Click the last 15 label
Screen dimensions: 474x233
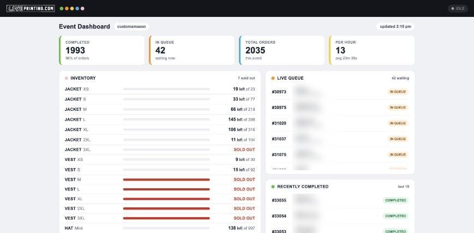point(404,187)
